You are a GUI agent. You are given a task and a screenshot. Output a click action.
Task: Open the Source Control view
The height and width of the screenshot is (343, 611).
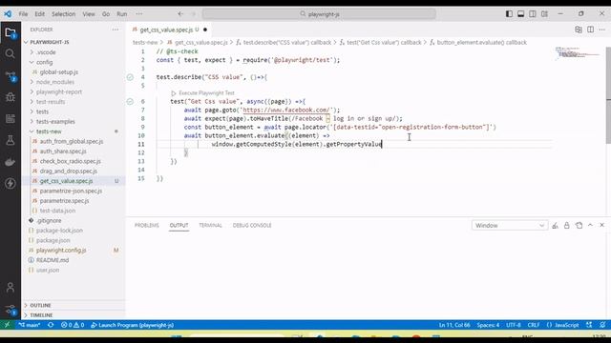[11, 75]
